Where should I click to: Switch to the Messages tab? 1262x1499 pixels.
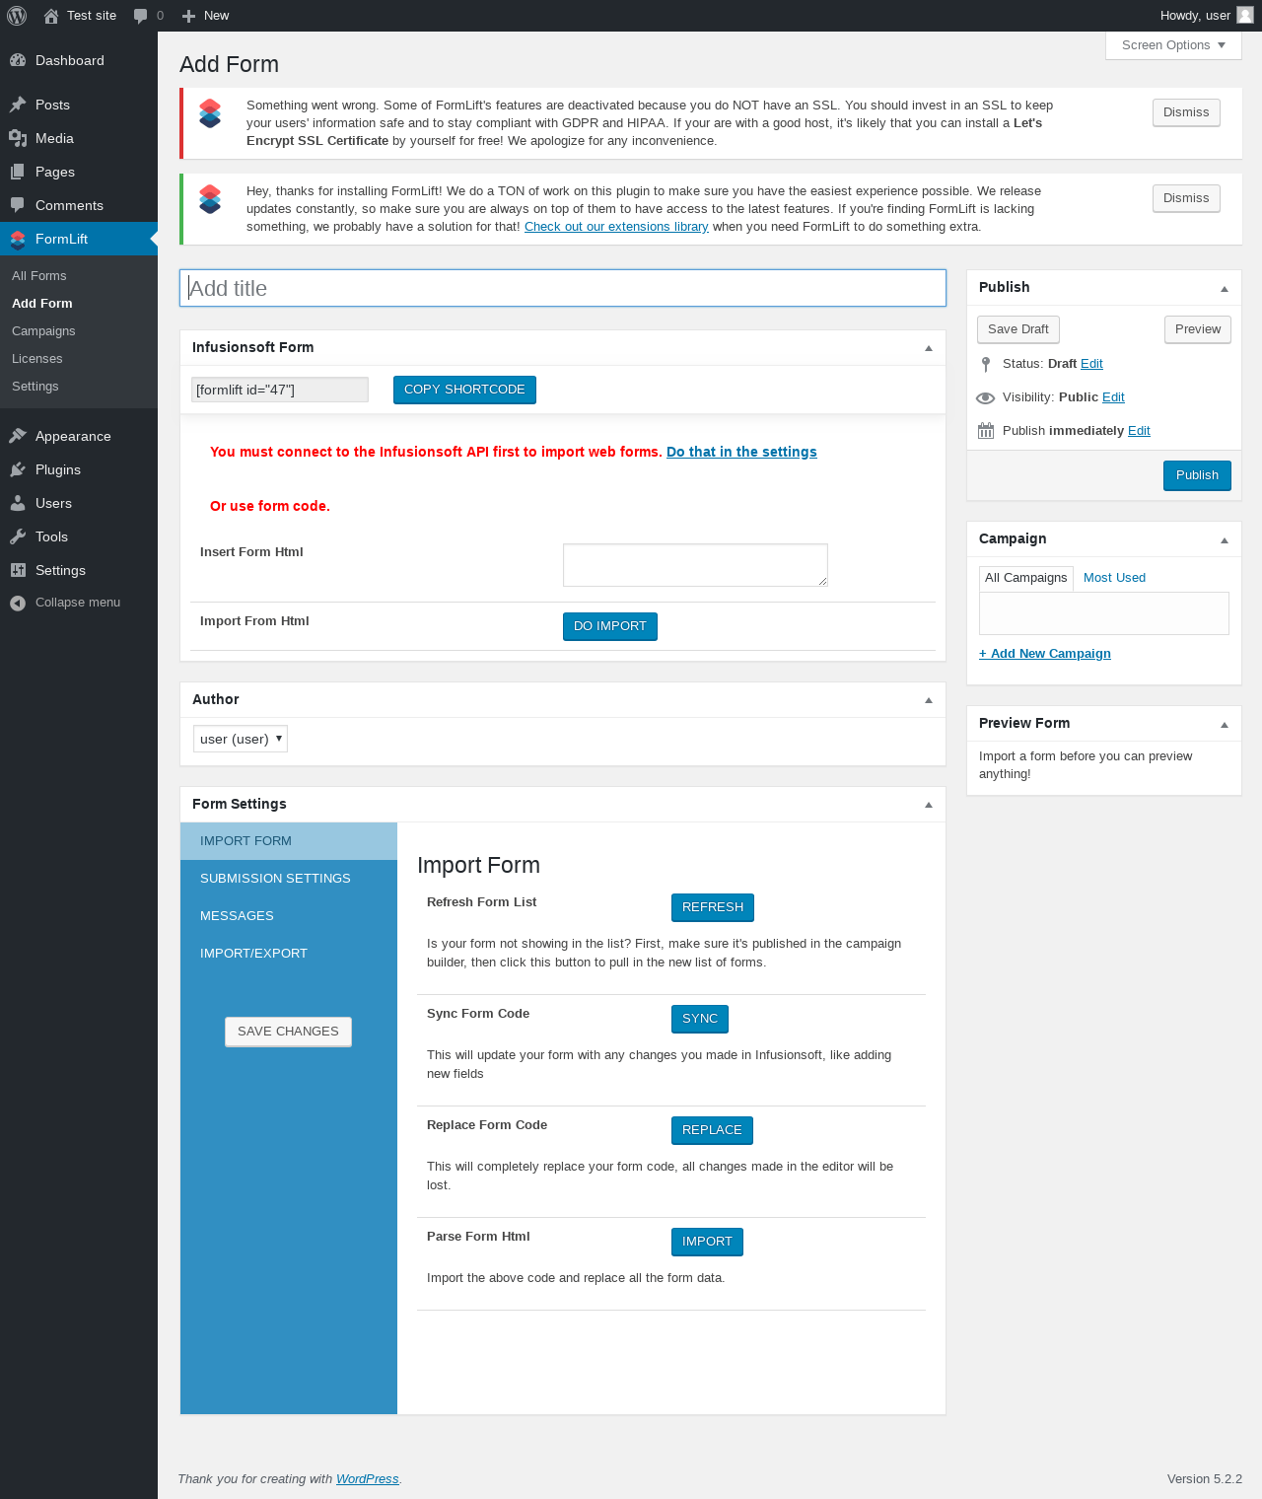289,916
